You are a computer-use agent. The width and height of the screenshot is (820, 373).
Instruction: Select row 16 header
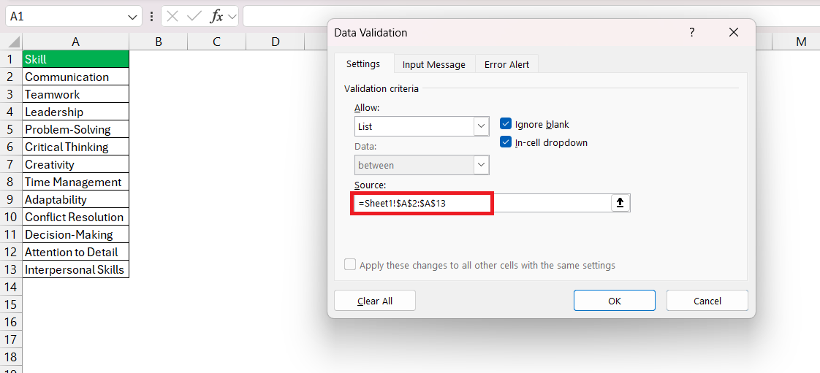(11, 322)
